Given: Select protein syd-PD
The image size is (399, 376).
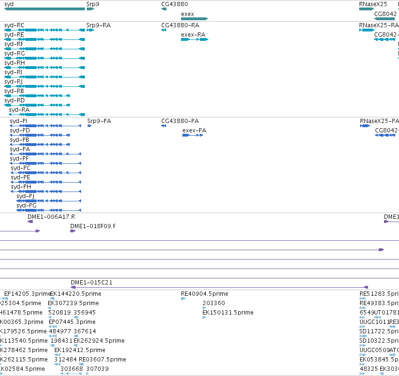Looking at the screenshot, I should point(40,135).
